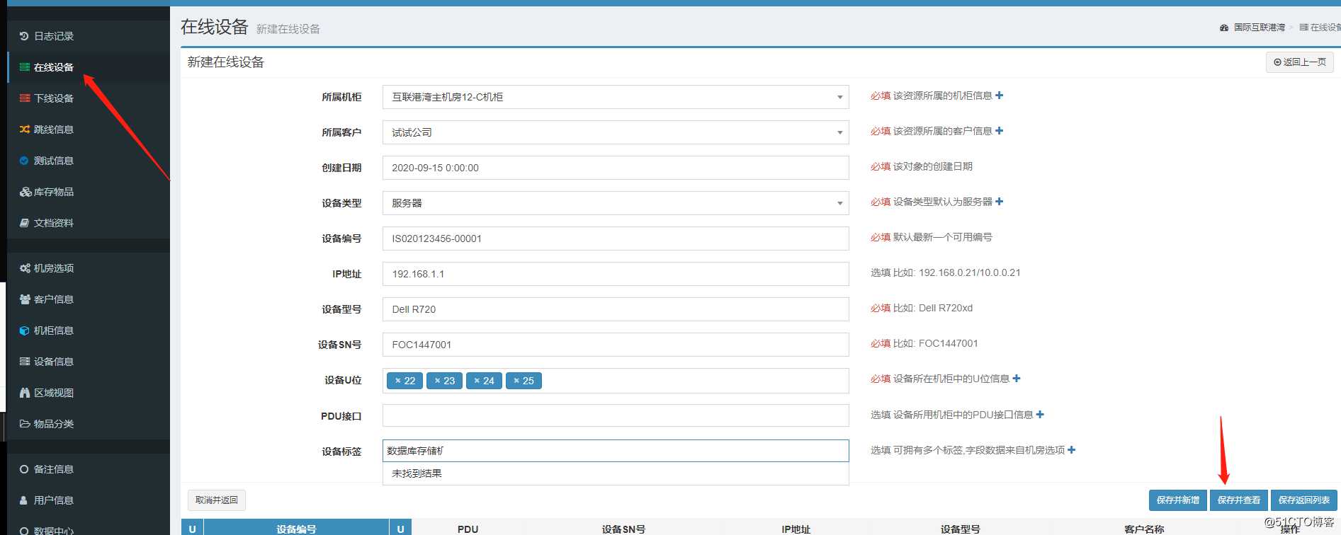The width and height of the screenshot is (1341, 535).
Task: Click the 机柜信息 cube icon
Action: [25, 330]
